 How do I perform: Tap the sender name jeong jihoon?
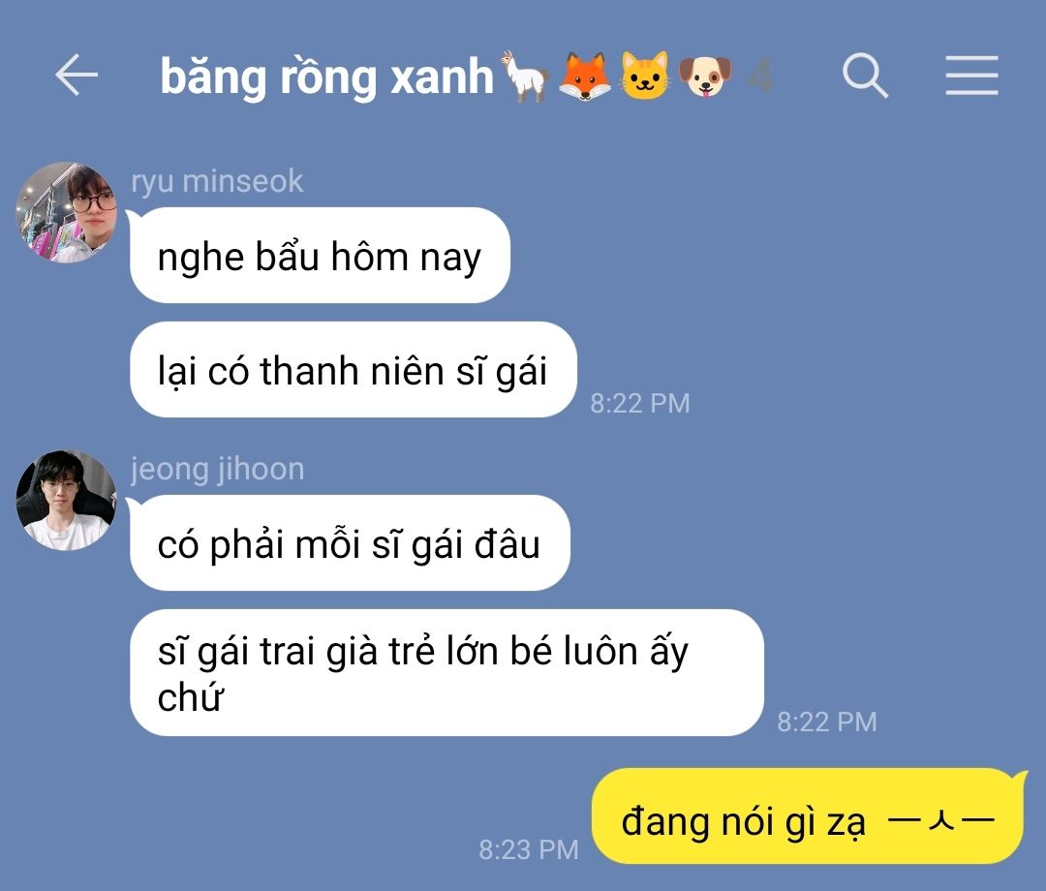(x=218, y=470)
